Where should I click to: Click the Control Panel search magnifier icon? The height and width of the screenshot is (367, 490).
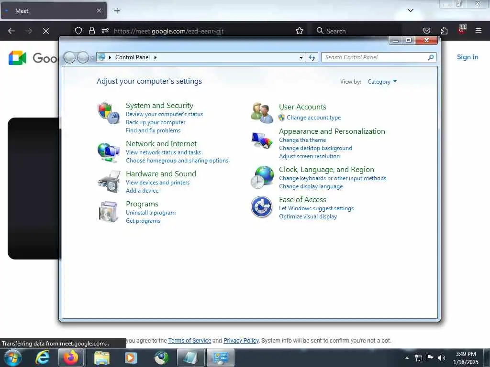(431, 57)
